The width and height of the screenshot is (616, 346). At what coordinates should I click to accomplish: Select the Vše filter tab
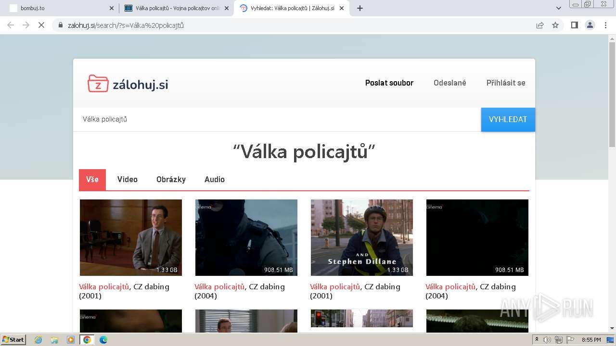(x=92, y=179)
